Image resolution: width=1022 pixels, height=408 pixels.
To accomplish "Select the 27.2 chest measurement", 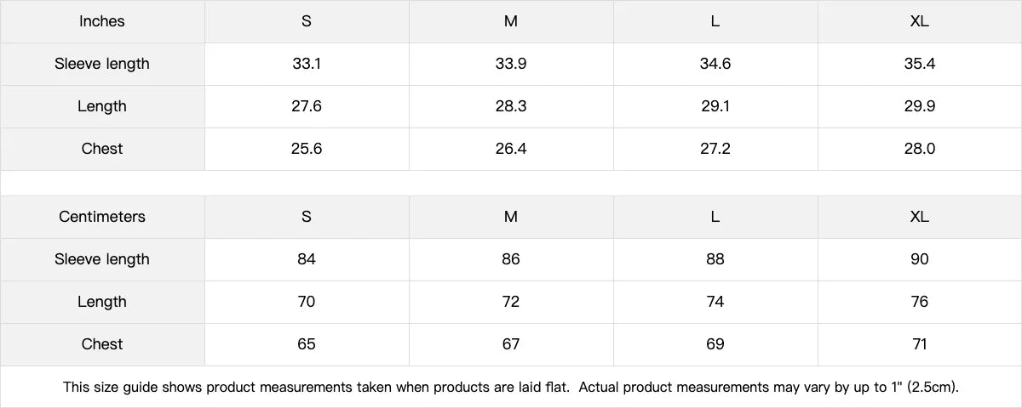I will tap(715, 149).
